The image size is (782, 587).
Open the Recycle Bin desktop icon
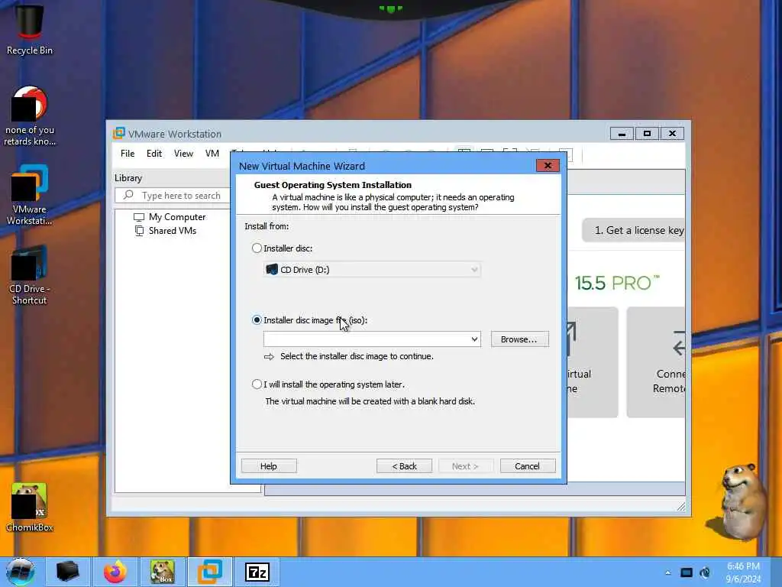(x=30, y=30)
